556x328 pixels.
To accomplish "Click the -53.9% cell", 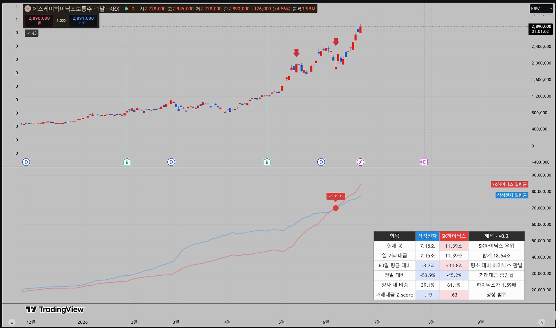I will tap(427, 275).
